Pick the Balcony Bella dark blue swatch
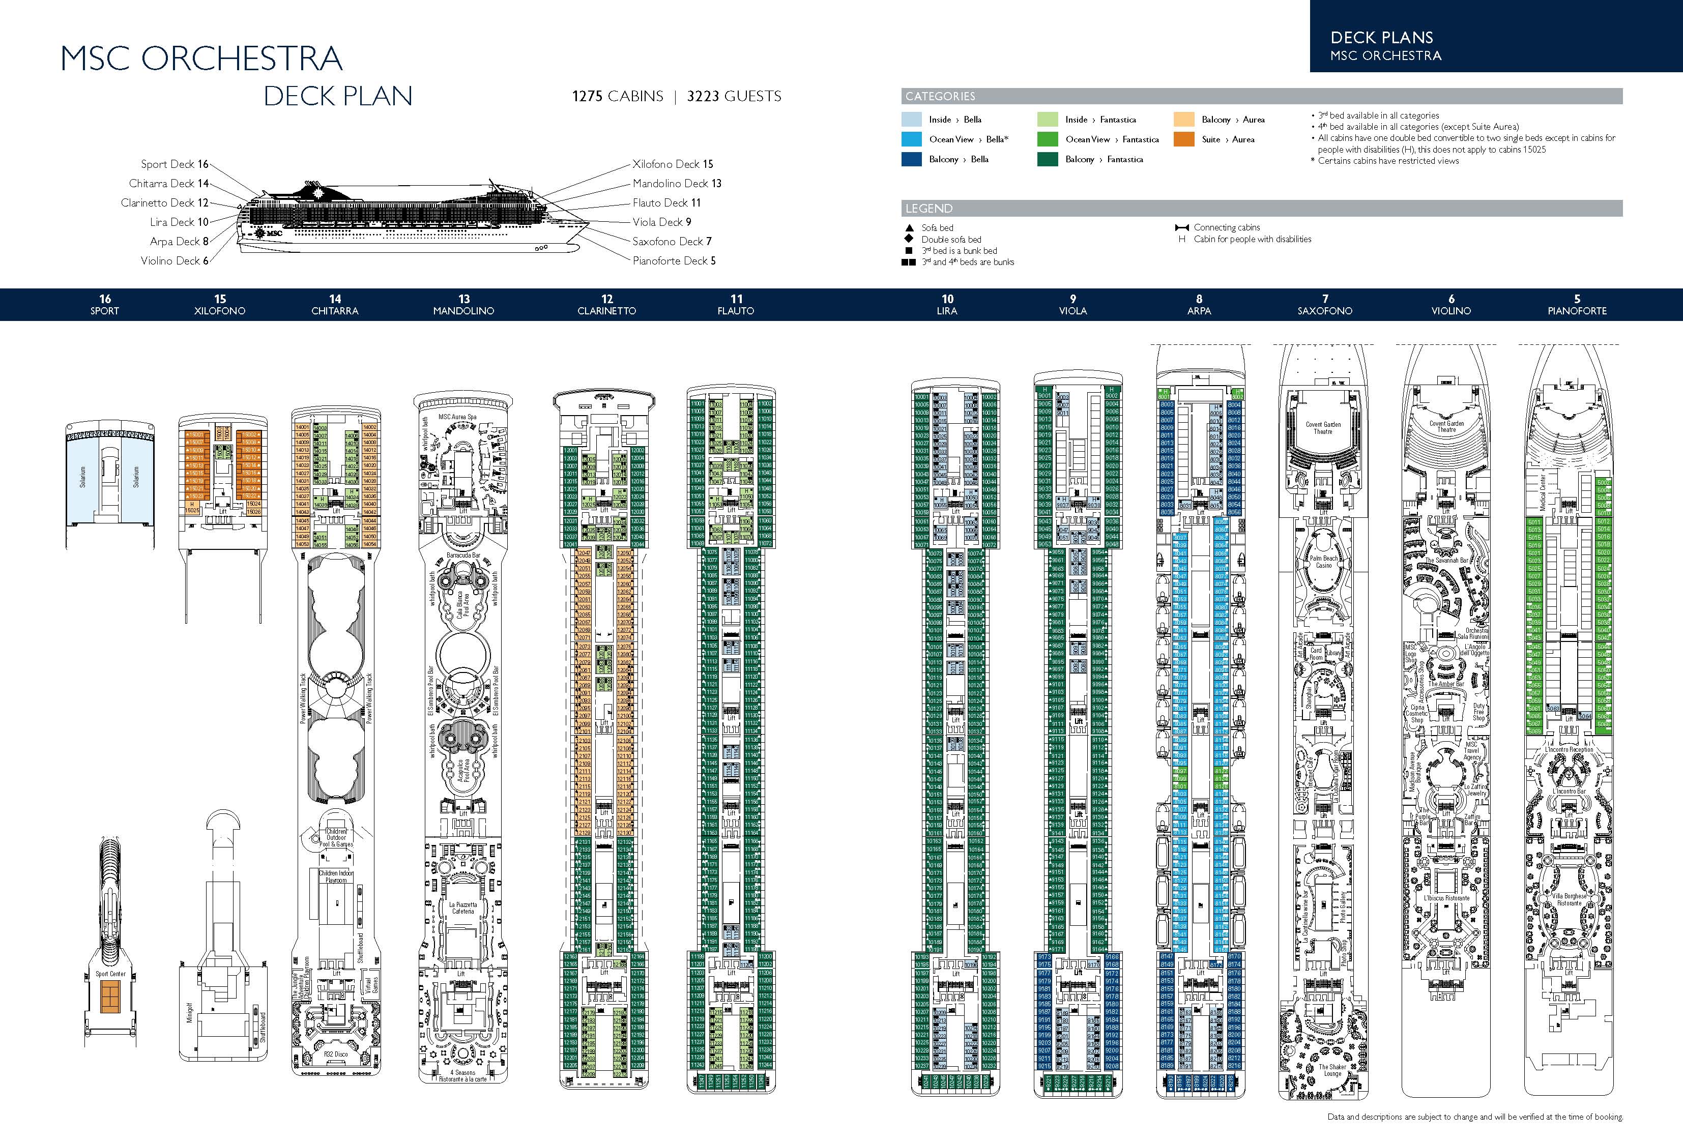 [912, 159]
